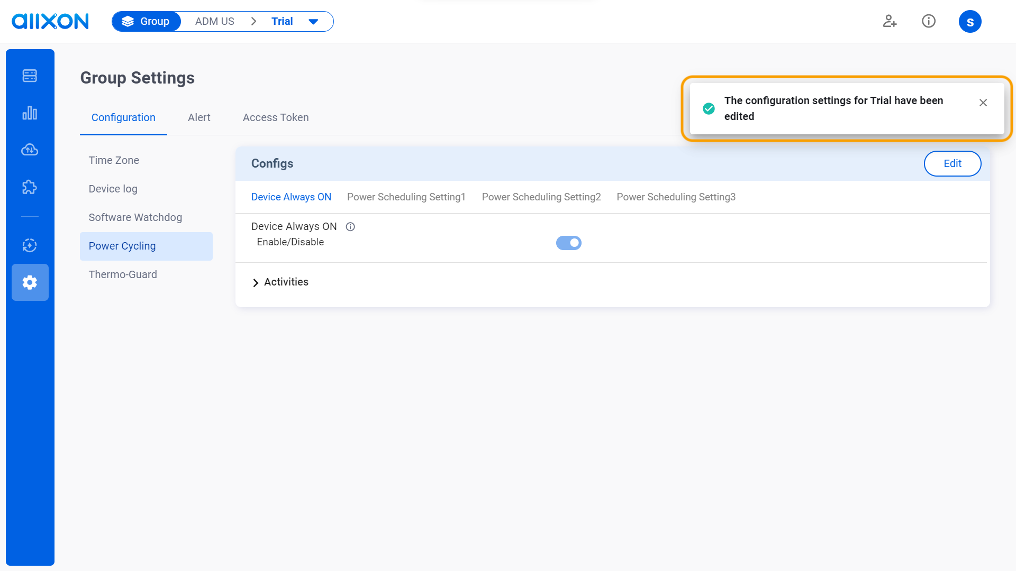Viewport: 1016px width, 571px height.
Task: Select the Plugins puzzle icon in sidebar
Action: 30,187
